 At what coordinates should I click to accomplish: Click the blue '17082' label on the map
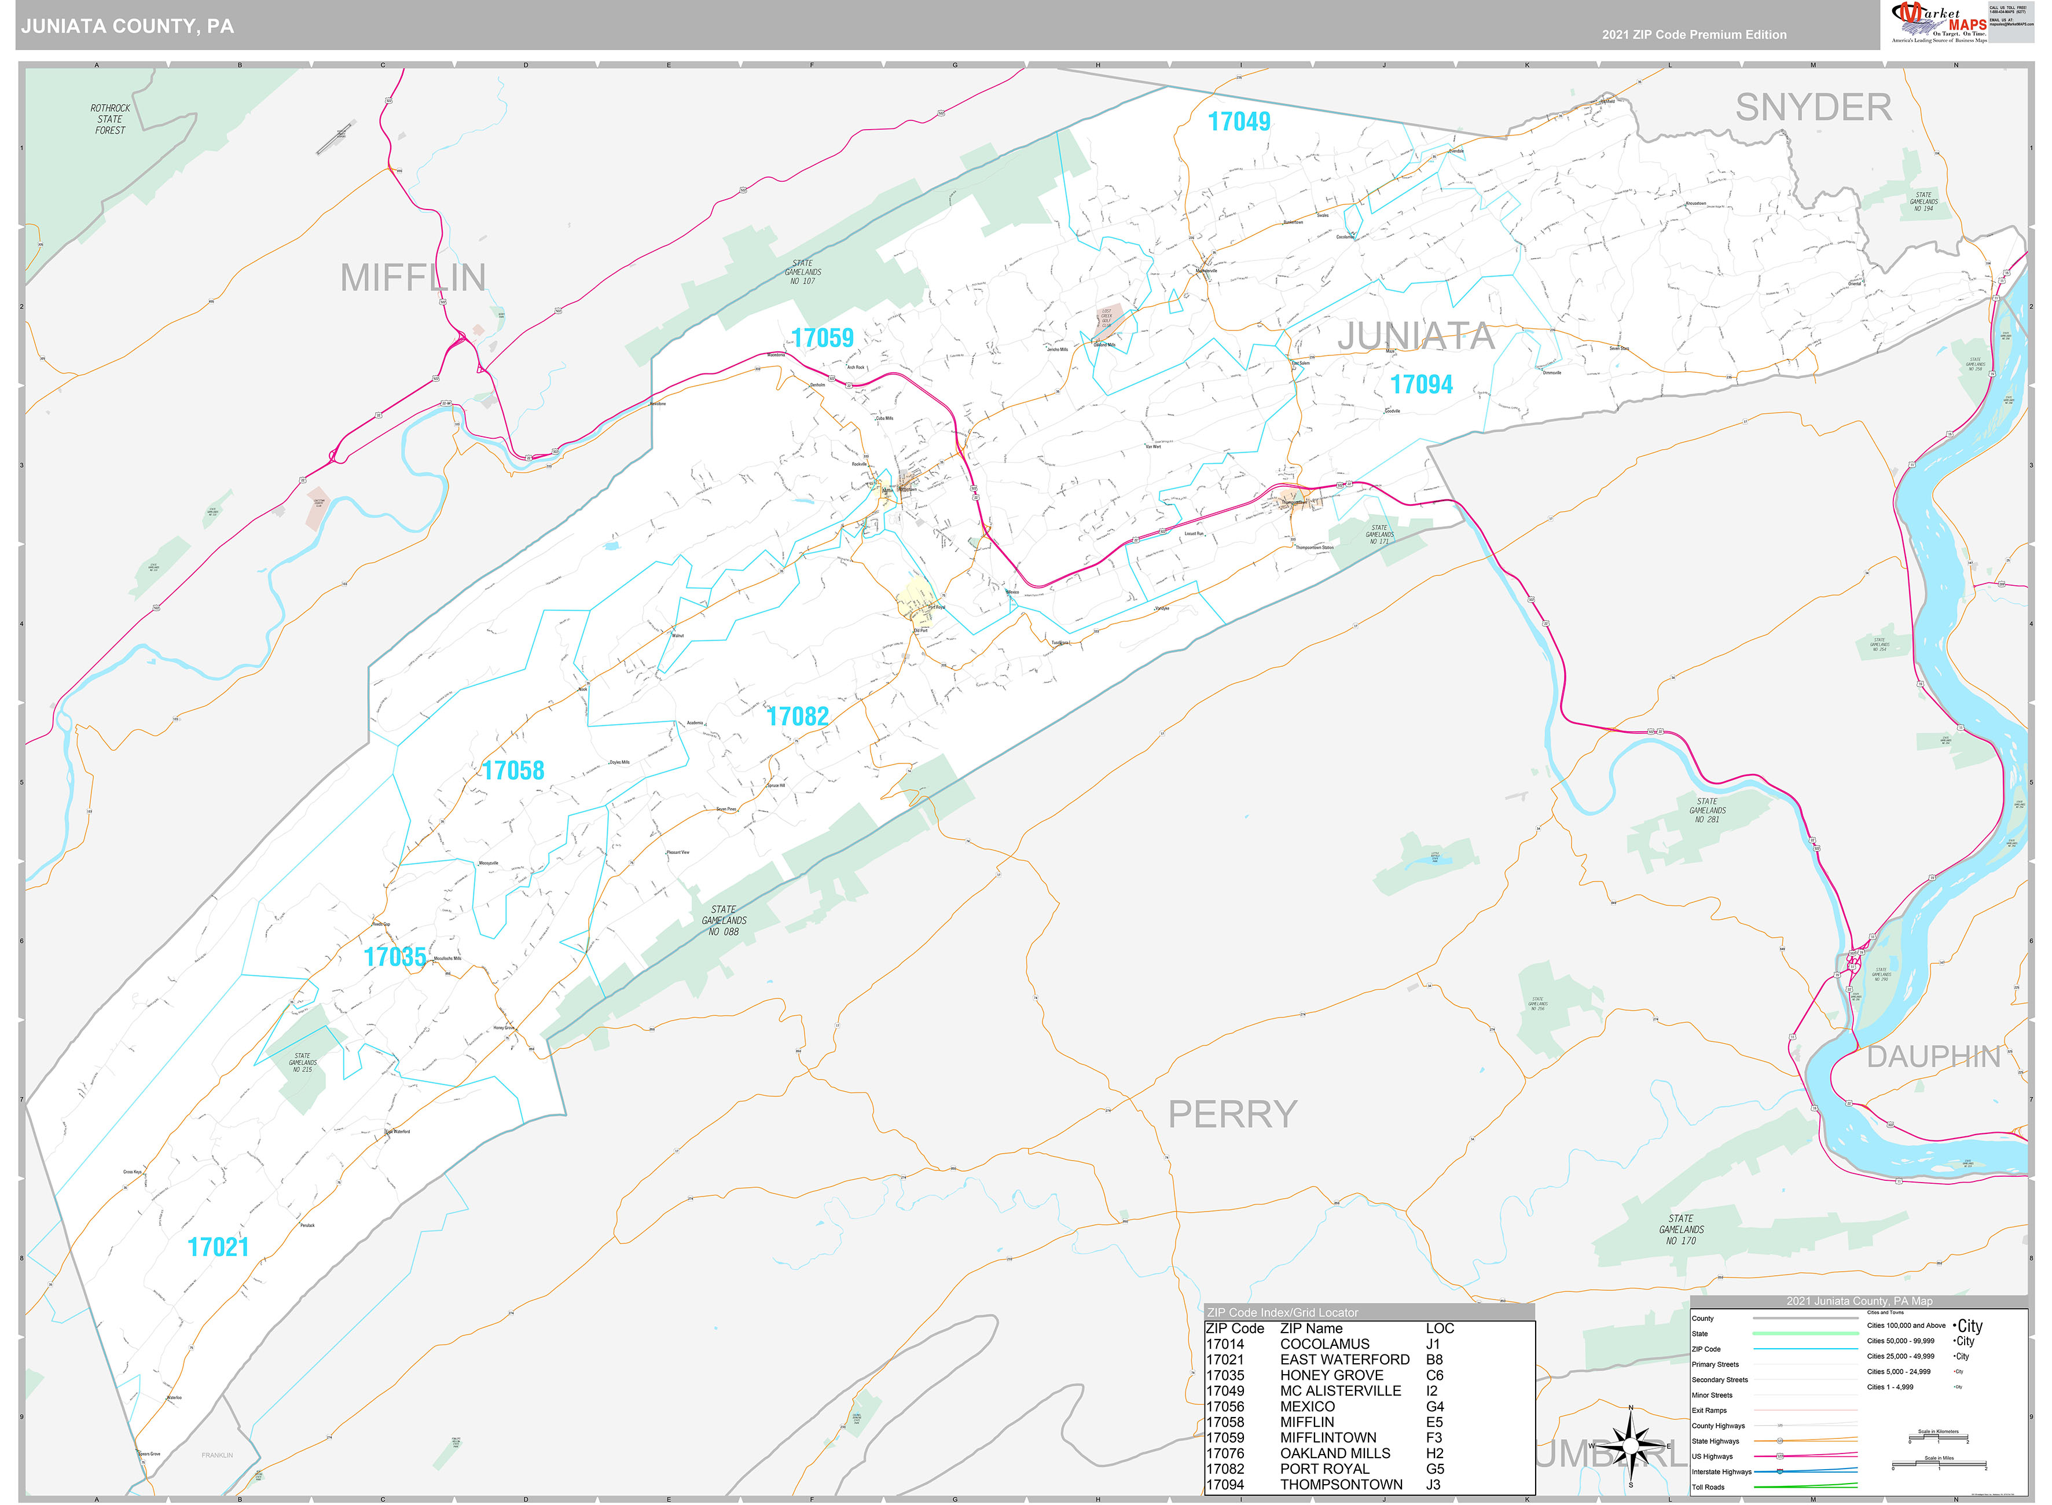tap(798, 716)
